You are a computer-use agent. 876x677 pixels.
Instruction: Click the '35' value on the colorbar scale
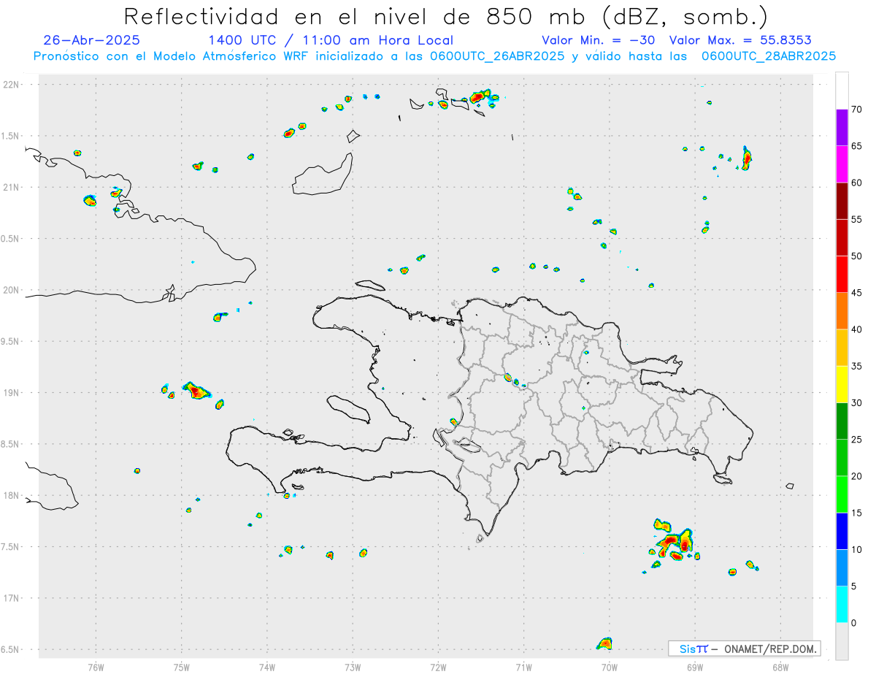857,366
